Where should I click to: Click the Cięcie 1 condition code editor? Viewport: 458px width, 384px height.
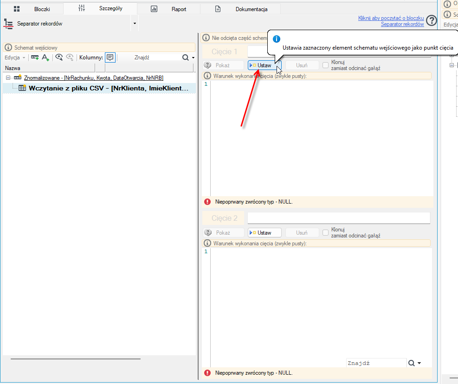click(321, 138)
